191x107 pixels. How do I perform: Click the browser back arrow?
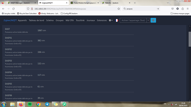click(x=3, y=9)
